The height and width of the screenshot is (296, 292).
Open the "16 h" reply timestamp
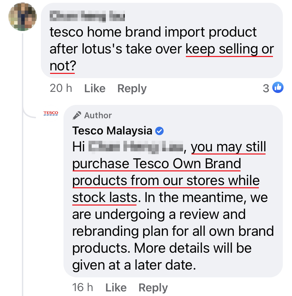[83, 288]
